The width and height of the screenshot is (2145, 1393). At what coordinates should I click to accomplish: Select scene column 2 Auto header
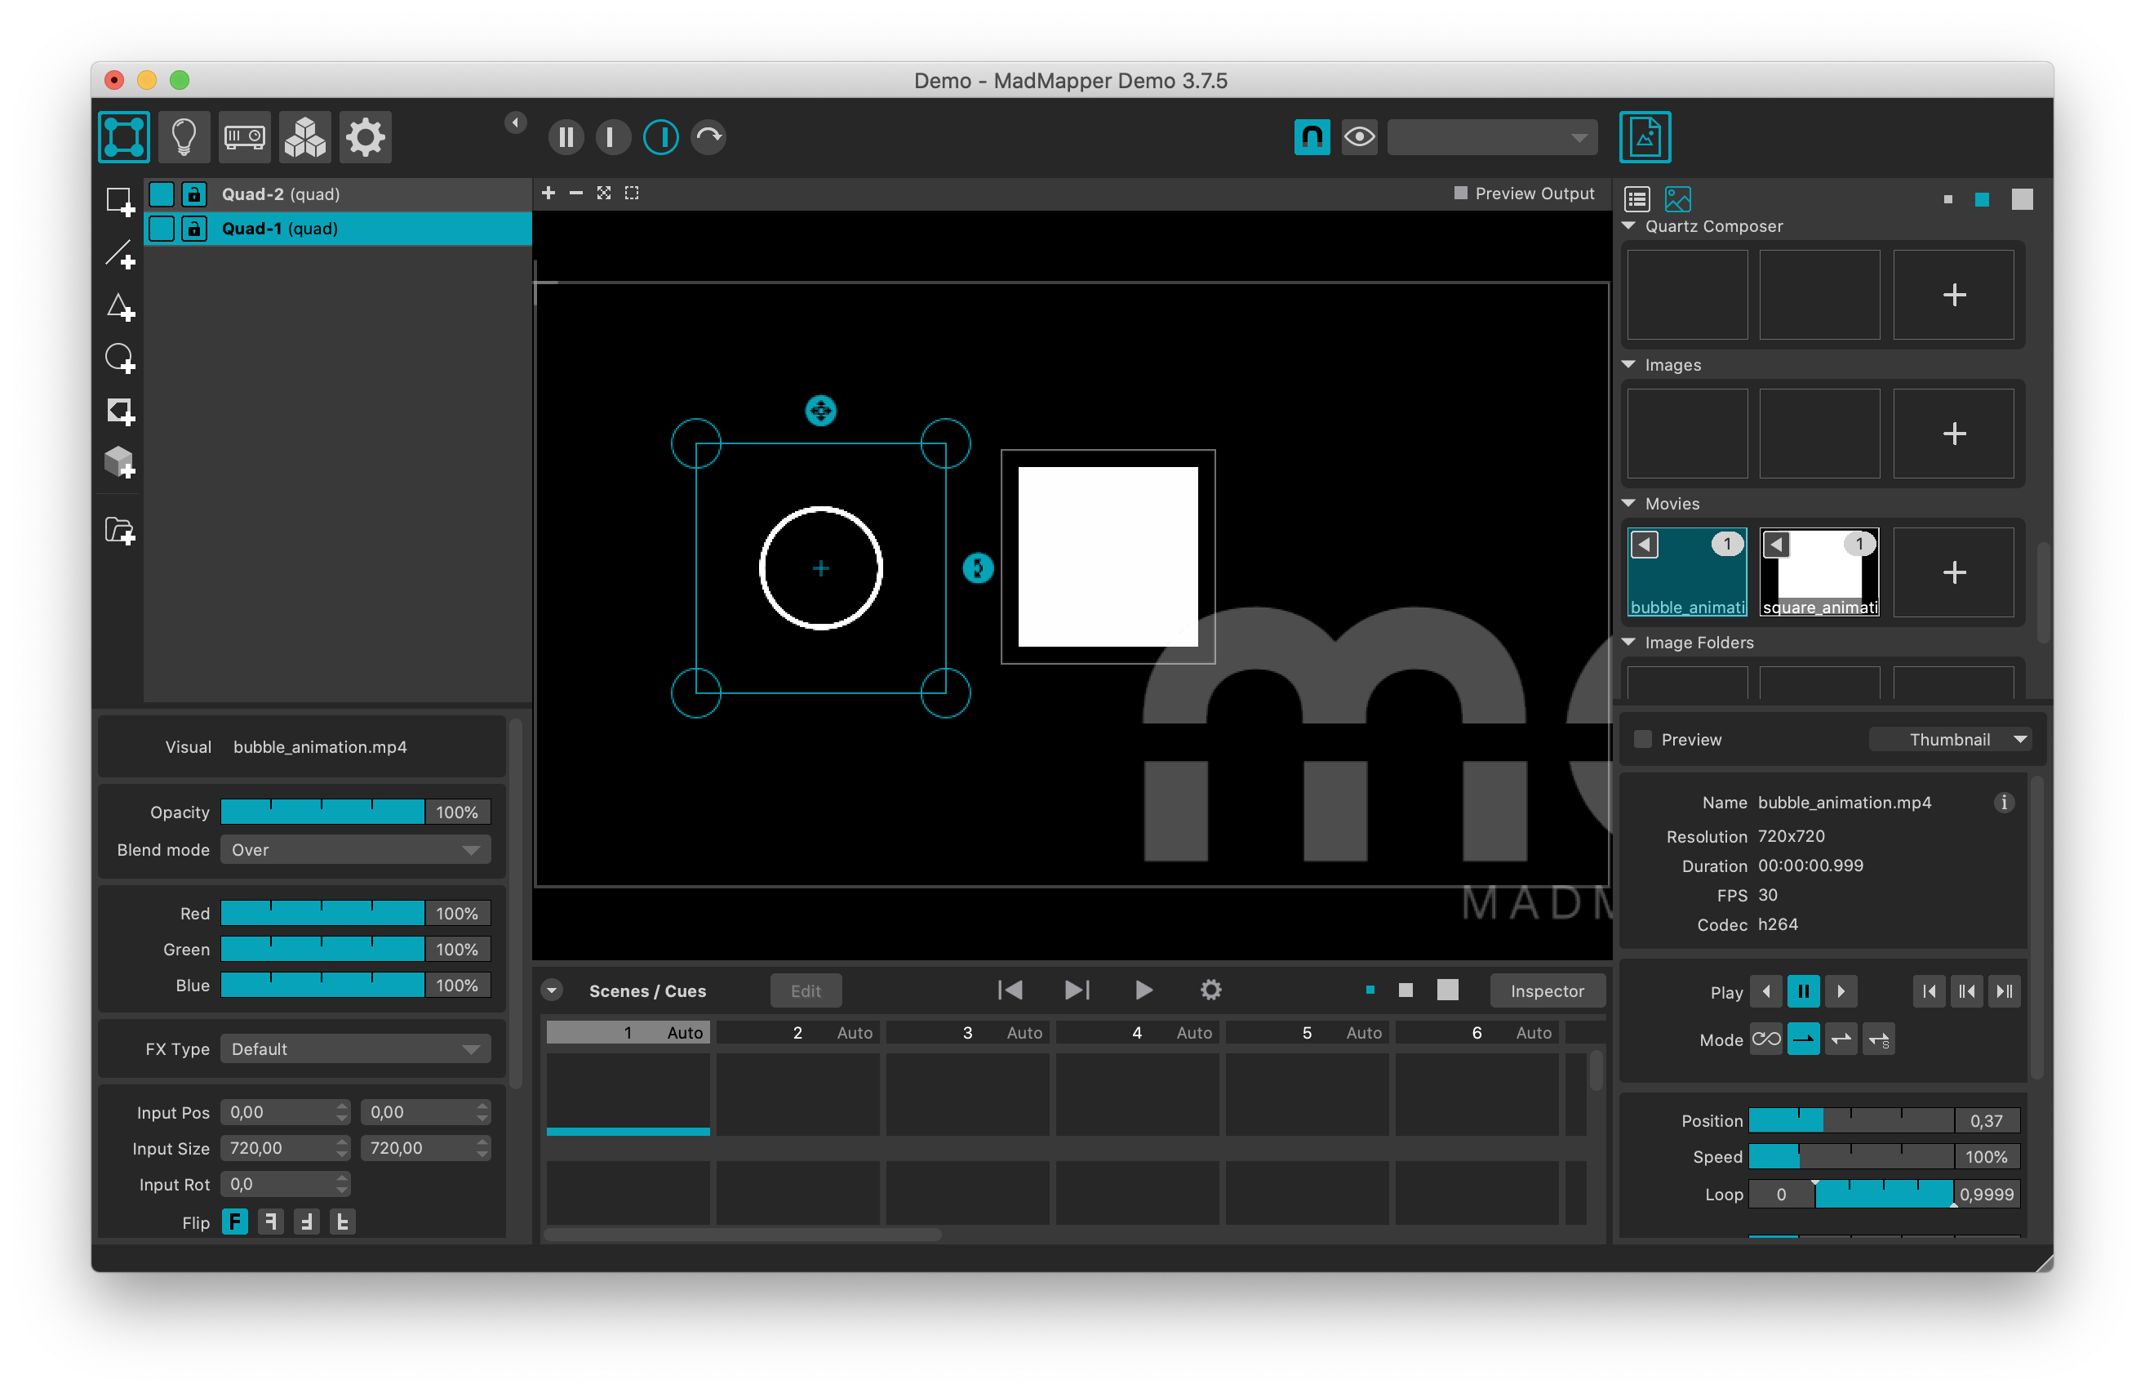coord(797,1032)
